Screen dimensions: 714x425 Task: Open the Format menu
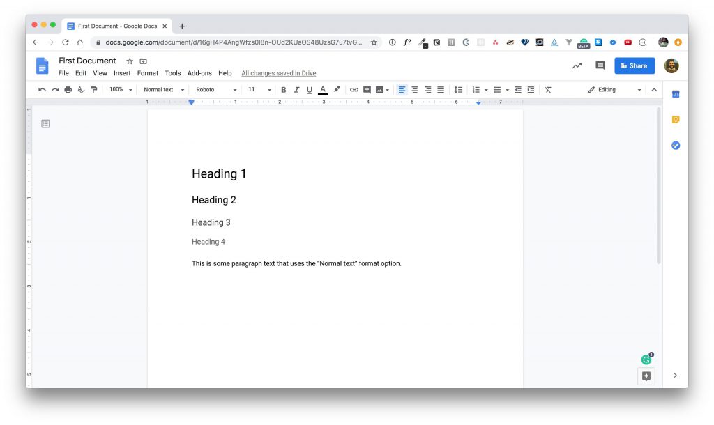tap(147, 72)
